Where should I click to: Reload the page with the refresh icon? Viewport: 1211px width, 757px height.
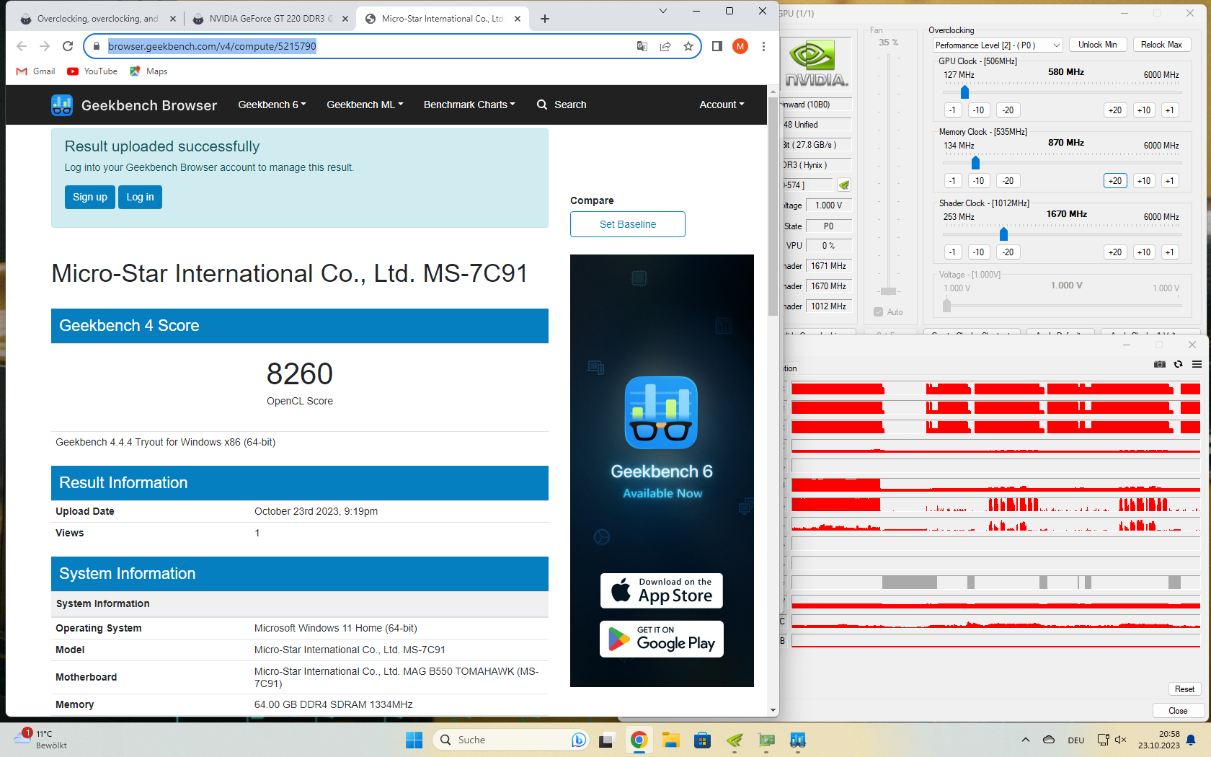[x=68, y=46]
